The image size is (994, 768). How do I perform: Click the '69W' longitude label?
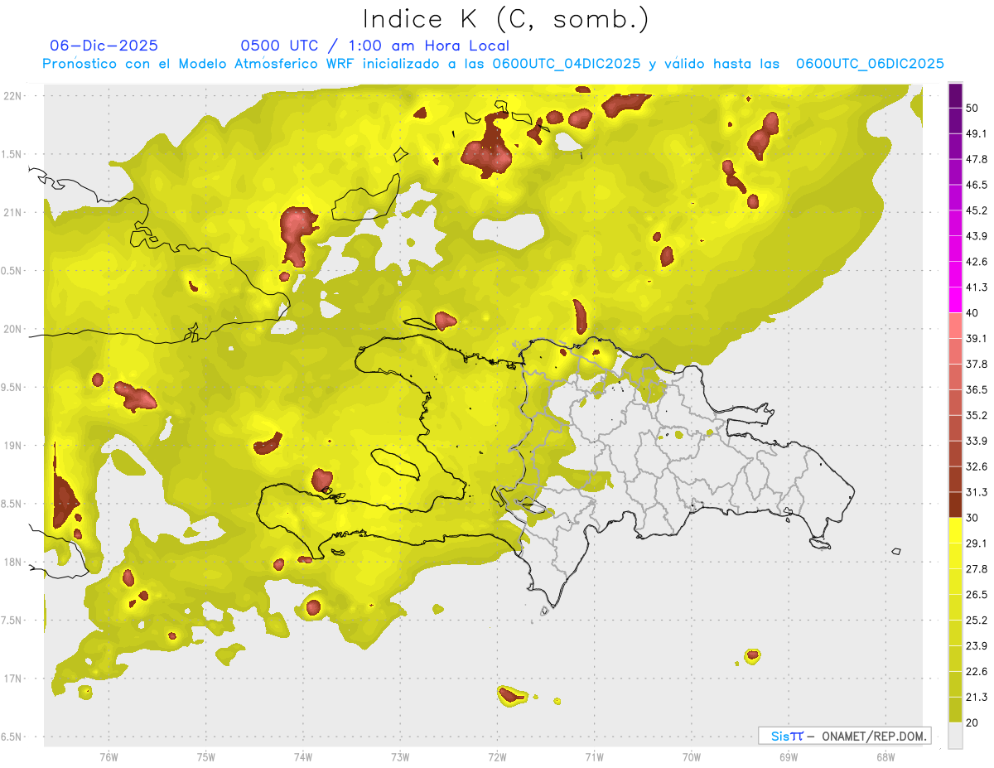(788, 757)
